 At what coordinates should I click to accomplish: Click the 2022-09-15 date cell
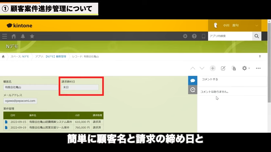click(18, 122)
